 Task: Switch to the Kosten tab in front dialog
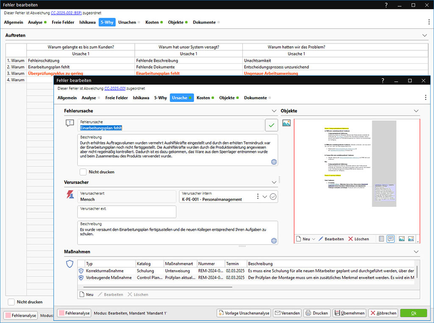203,98
